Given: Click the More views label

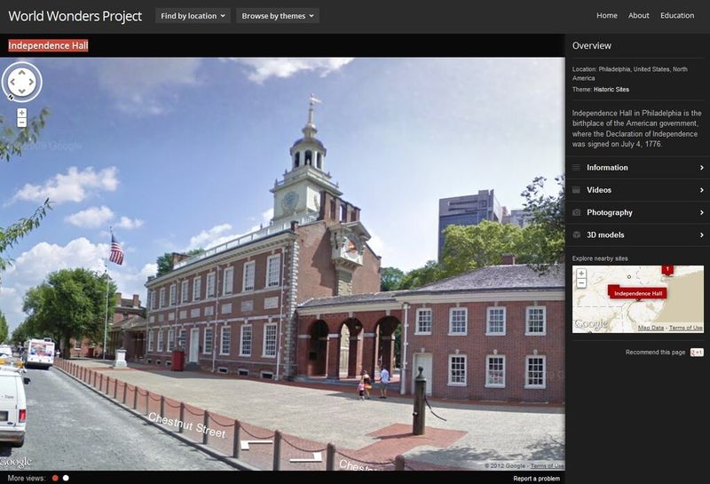Looking at the screenshot, I should point(27,478).
